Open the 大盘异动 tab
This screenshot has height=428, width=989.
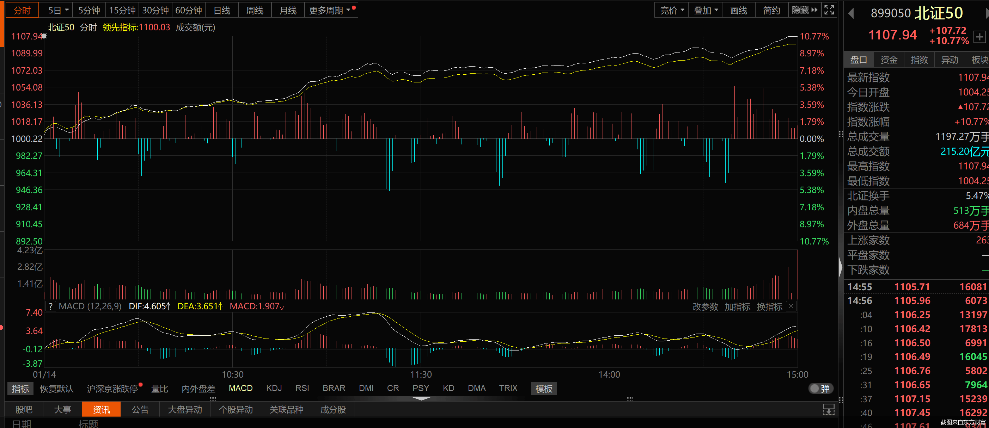[185, 410]
